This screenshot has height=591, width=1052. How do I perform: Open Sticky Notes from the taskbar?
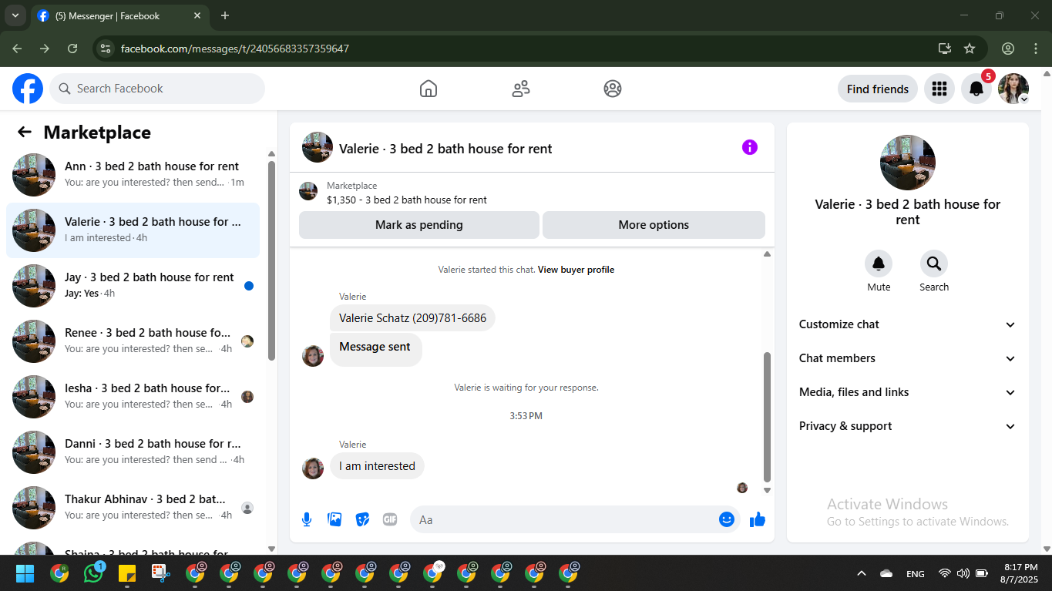pyautogui.click(x=127, y=573)
